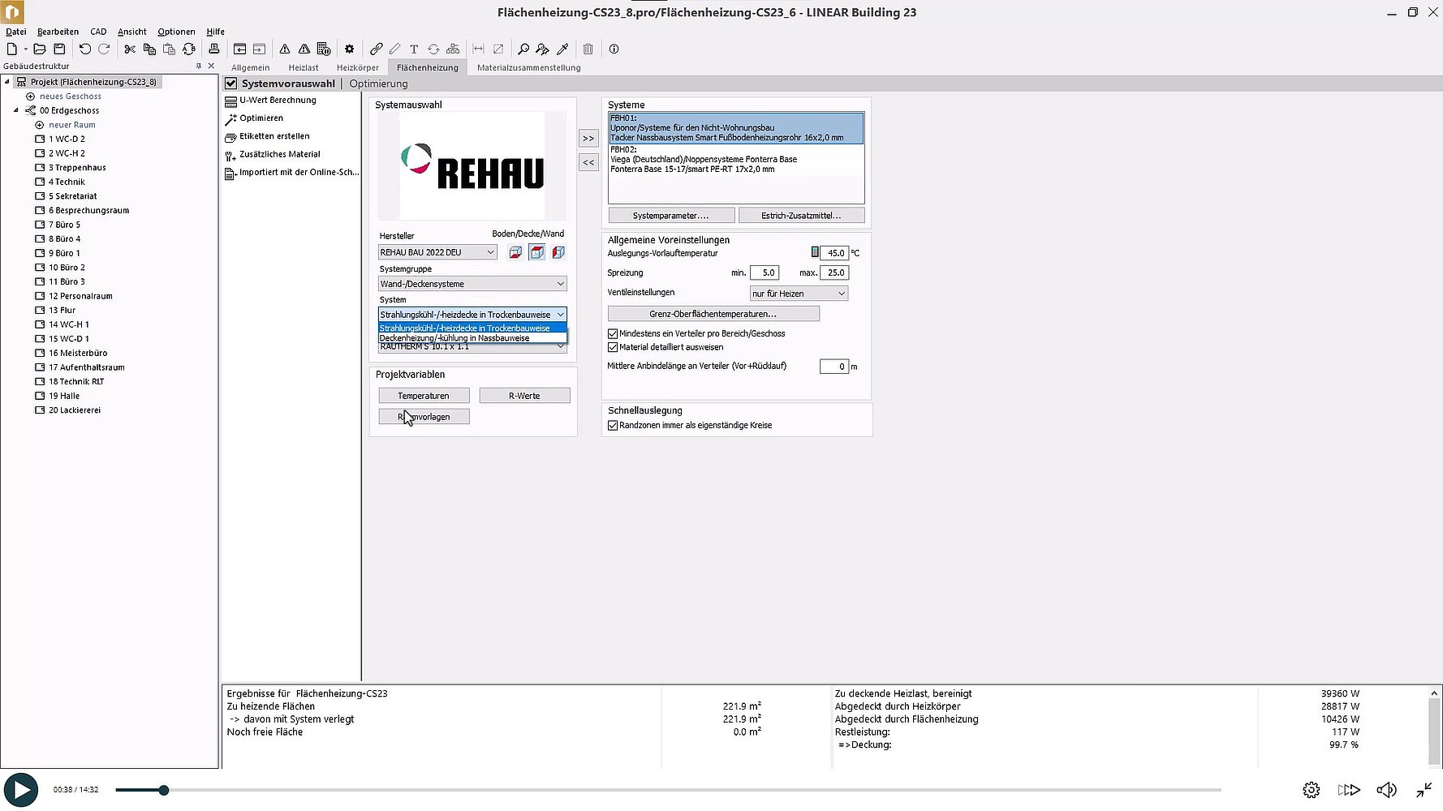Toggle 'Randzonen immer als eigenständige Kreise' checkbox
Image resolution: width=1443 pixels, height=811 pixels.
(614, 425)
